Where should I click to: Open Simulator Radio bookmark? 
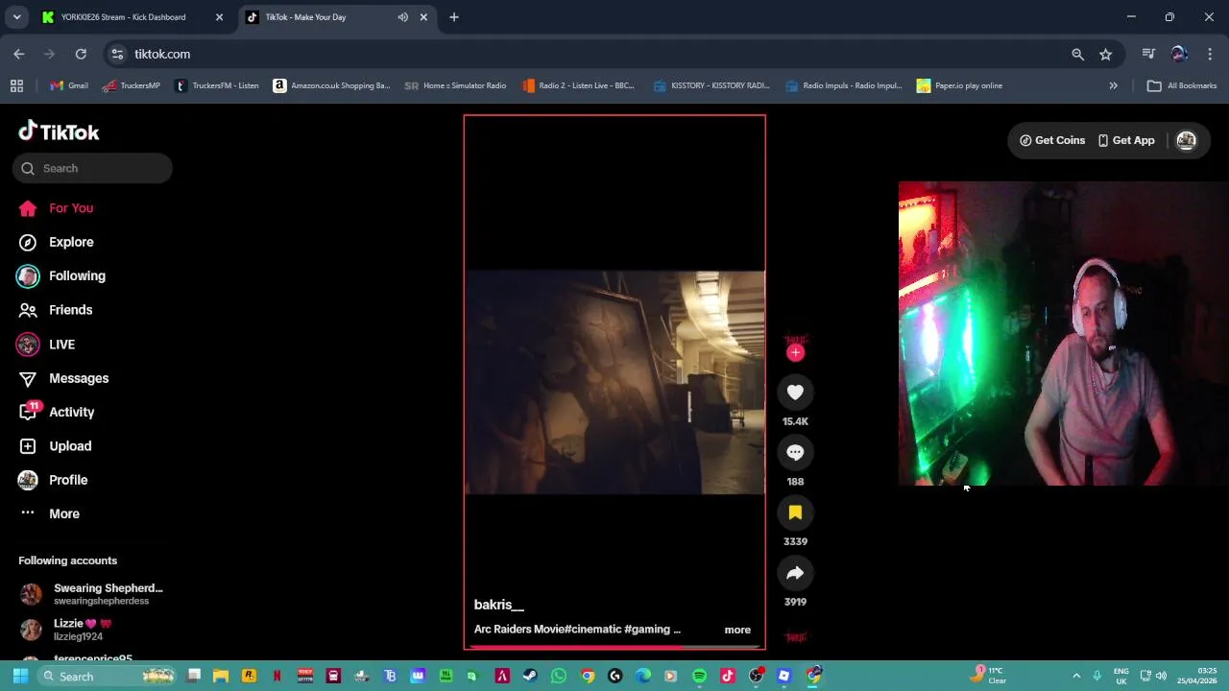(455, 85)
